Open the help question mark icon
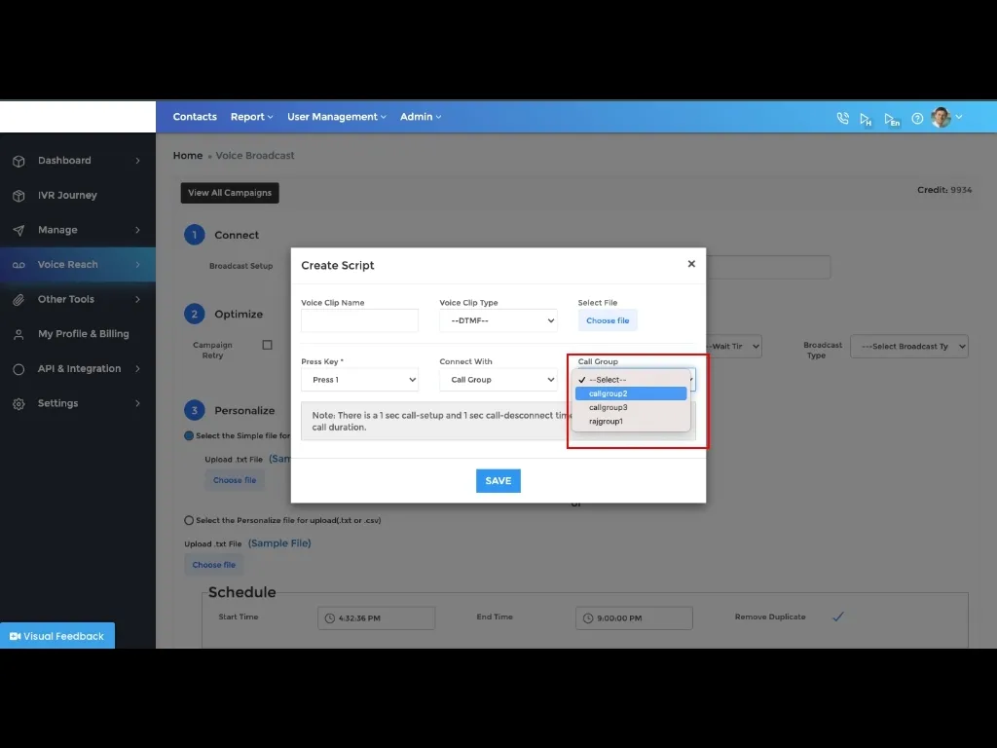This screenshot has height=748, width=997. pyautogui.click(x=917, y=118)
